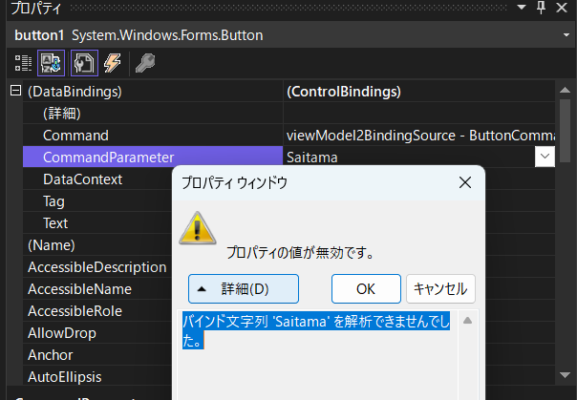This screenshot has height=400, width=577.
Task: Show Properties page icon in toolbar
Action: [84, 63]
